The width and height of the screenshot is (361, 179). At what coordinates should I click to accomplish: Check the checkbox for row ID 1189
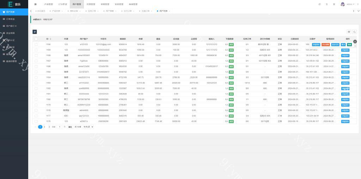pyautogui.click(x=36, y=50)
